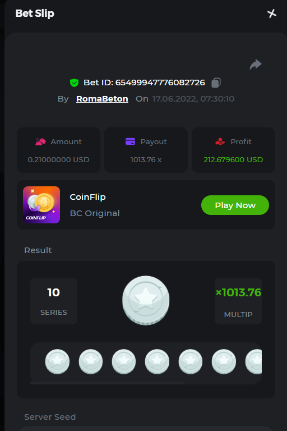287x431 pixels.
Task: Open the CoinFlip game thumbnail
Action: (x=41, y=205)
